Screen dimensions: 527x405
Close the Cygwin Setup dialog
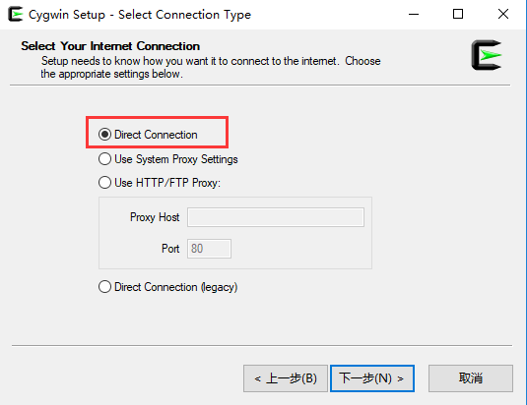[503, 14]
